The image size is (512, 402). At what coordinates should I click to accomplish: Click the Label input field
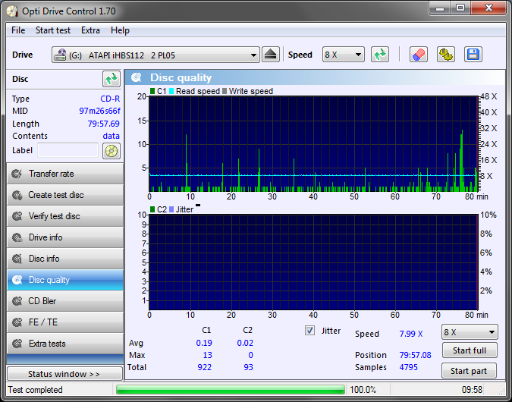pos(68,150)
